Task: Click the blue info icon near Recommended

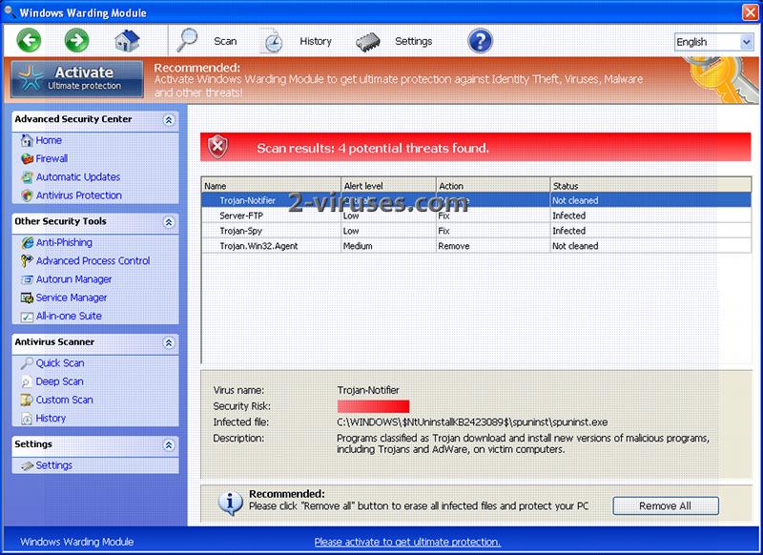Action: tap(230, 503)
